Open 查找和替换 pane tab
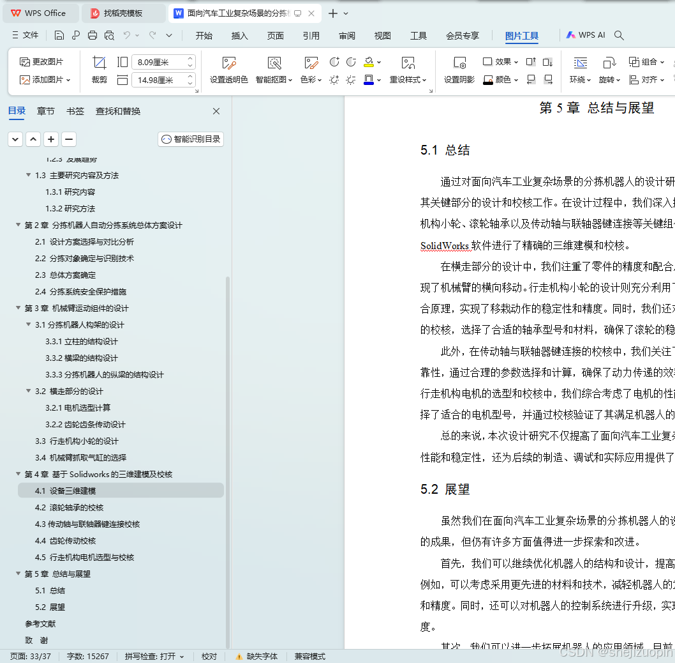The width and height of the screenshot is (675, 663). coord(118,111)
